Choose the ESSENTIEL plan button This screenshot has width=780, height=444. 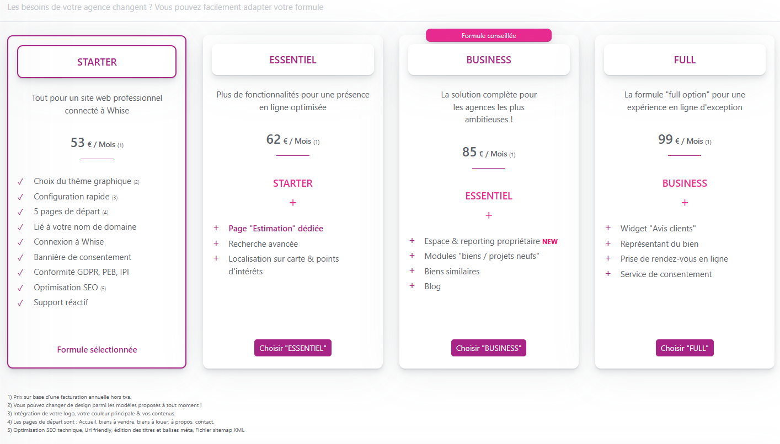(293, 348)
